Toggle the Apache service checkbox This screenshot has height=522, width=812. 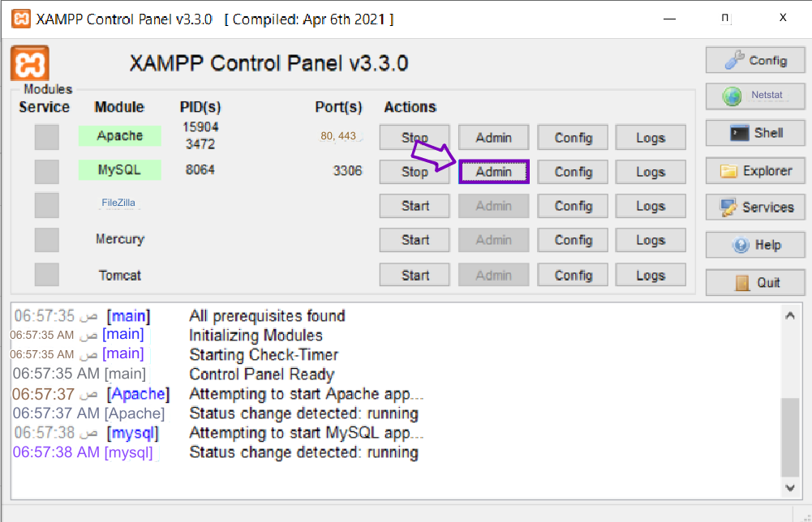pyautogui.click(x=46, y=137)
